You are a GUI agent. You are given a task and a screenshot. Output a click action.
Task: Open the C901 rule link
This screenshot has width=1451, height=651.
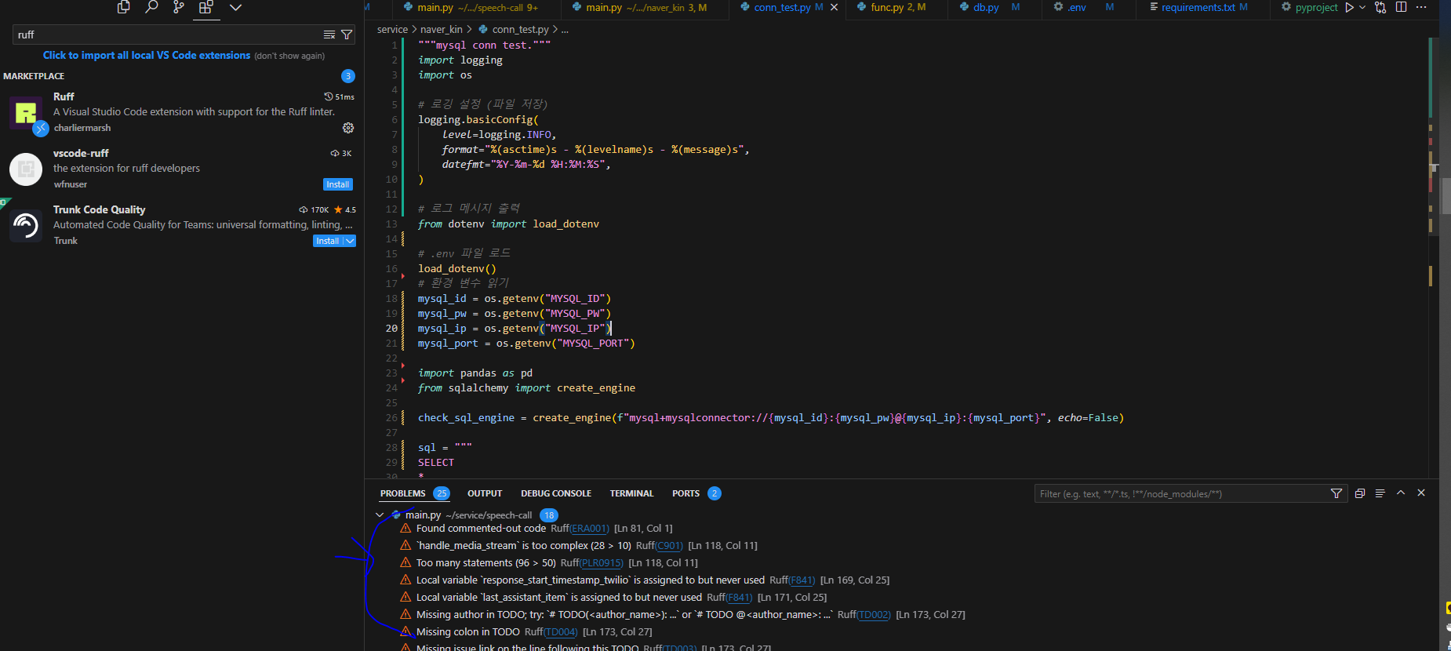click(x=669, y=546)
